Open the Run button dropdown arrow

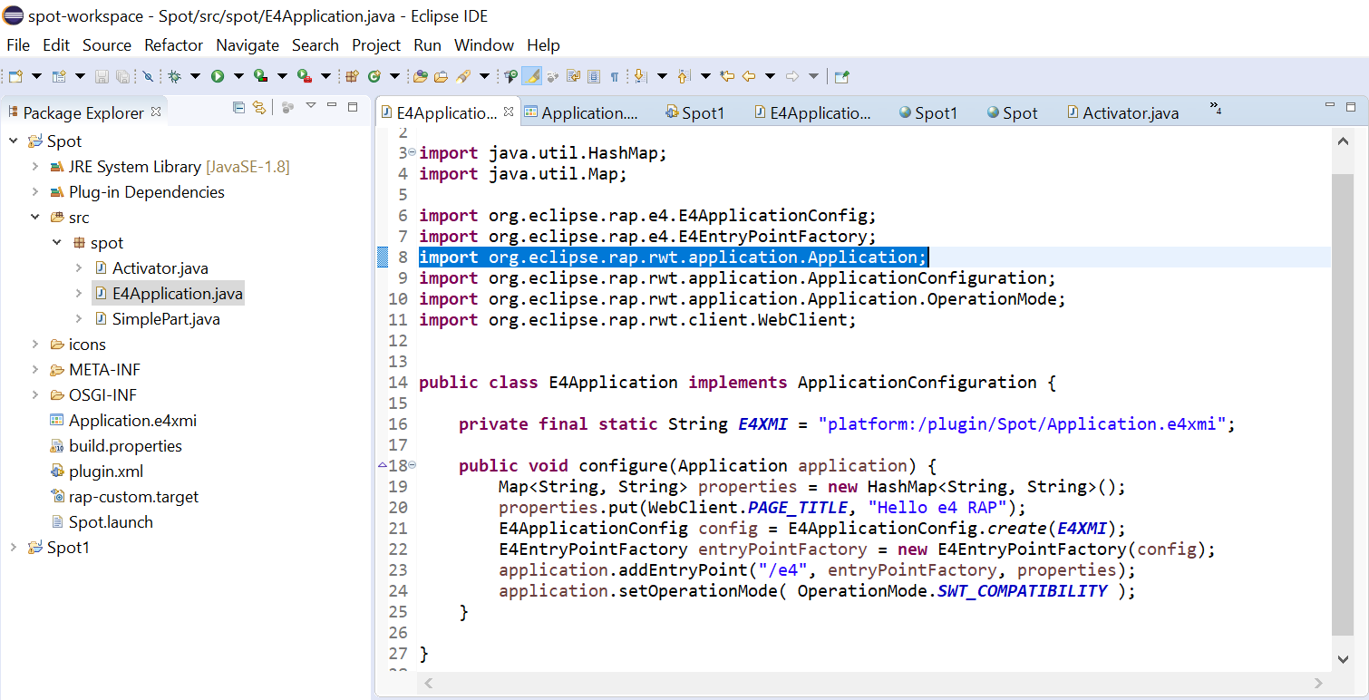[238, 76]
